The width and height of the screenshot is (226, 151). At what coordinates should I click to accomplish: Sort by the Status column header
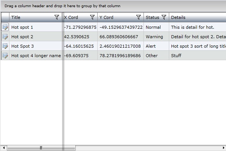tap(156, 17)
